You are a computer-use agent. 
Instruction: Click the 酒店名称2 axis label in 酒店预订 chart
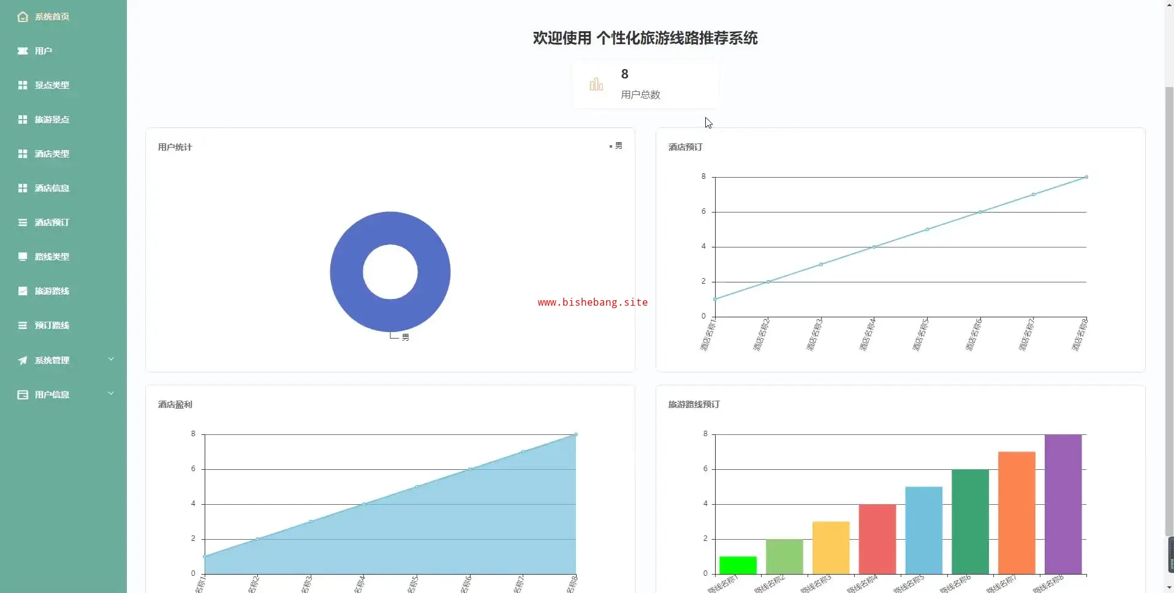[761, 334]
